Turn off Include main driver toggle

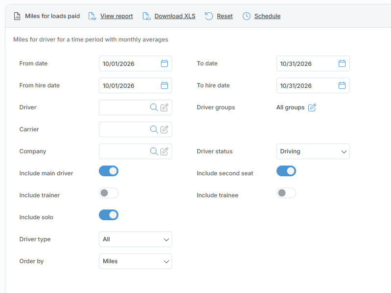tap(109, 171)
